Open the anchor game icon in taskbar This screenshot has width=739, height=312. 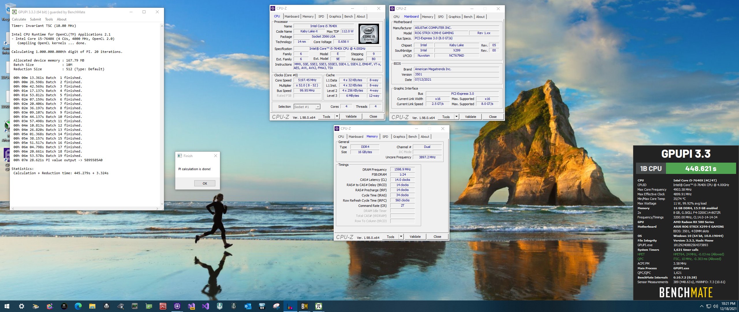pos(234,306)
